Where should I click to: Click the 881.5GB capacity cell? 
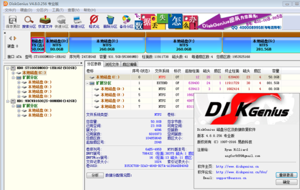(x=273, y=83)
